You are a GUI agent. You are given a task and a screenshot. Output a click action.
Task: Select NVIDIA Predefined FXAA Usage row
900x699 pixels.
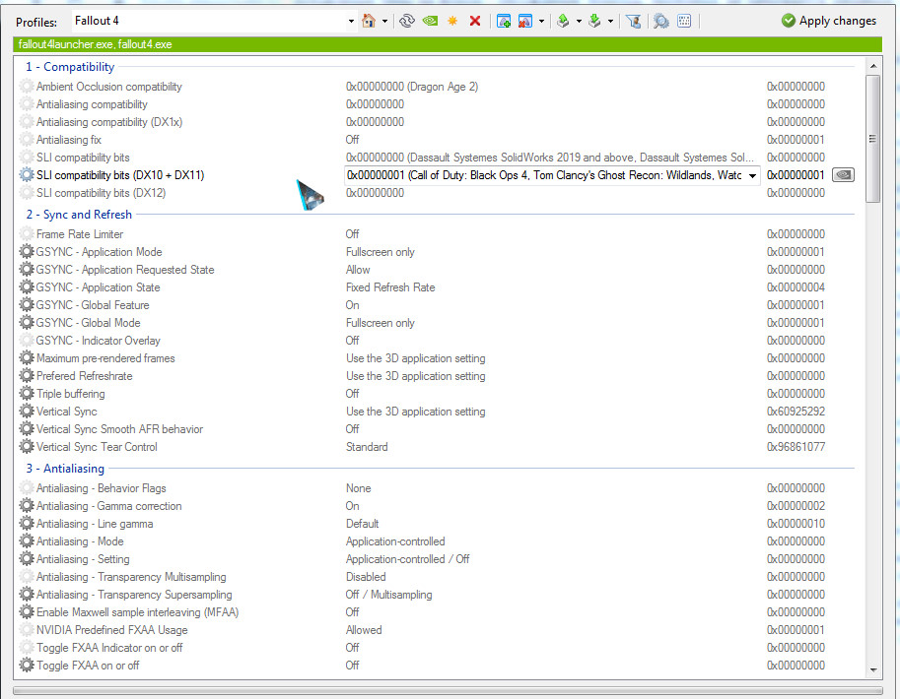[437, 630]
